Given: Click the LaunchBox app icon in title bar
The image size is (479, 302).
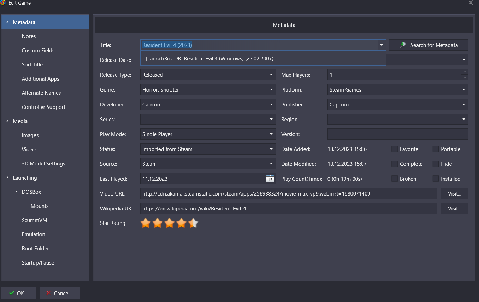Looking at the screenshot, I should tap(3, 2).
